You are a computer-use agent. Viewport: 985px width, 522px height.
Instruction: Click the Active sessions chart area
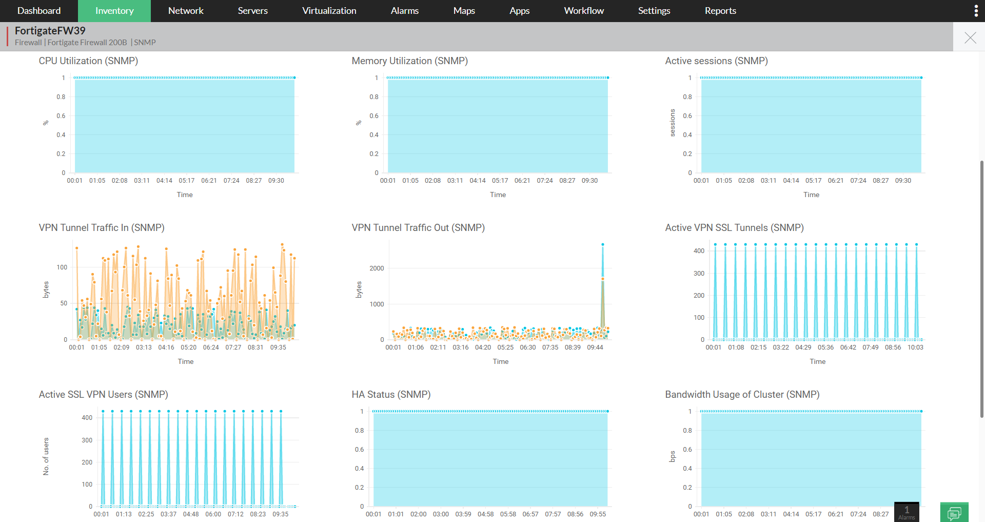811,125
